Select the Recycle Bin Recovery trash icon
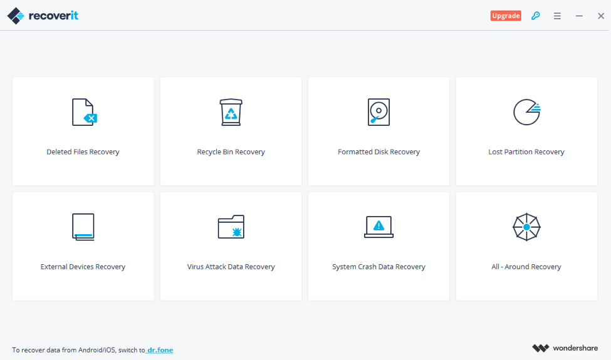611x360 pixels. pyautogui.click(x=231, y=113)
